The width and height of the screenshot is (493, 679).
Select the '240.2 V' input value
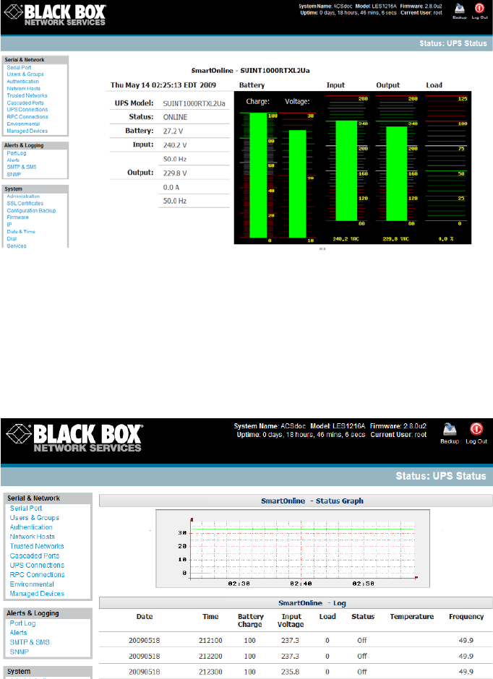(175, 145)
